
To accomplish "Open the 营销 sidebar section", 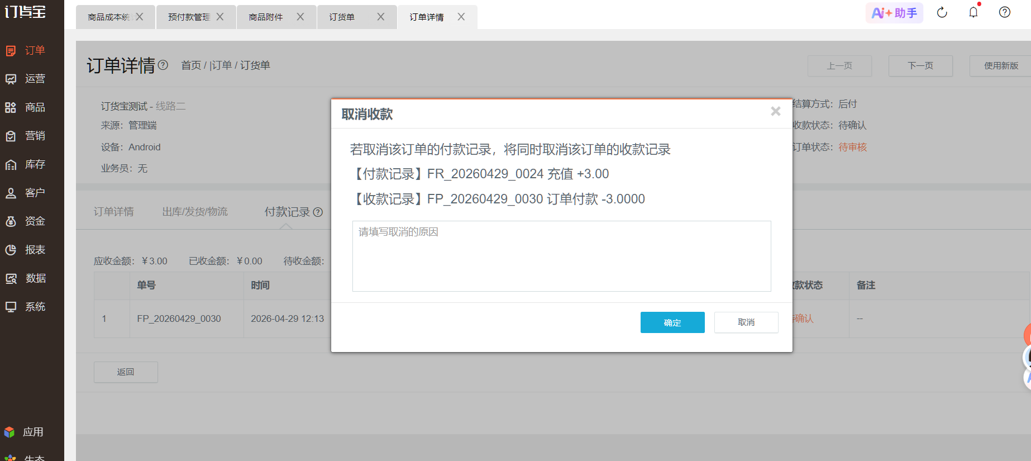I will point(26,136).
